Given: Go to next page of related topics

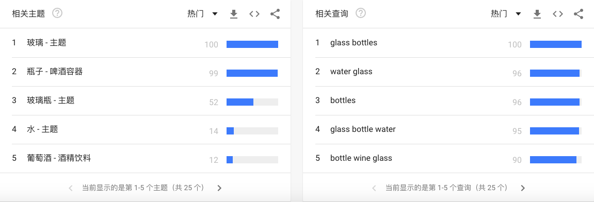Looking at the screenshot, I should point(219,188).
